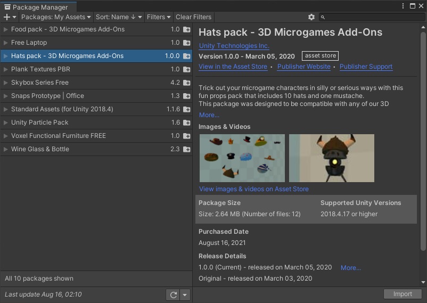The height and width of the screenshot is (303, 427).
Task: Click the plus add package button
Action: pyautogui.click(x=10, y=17)
